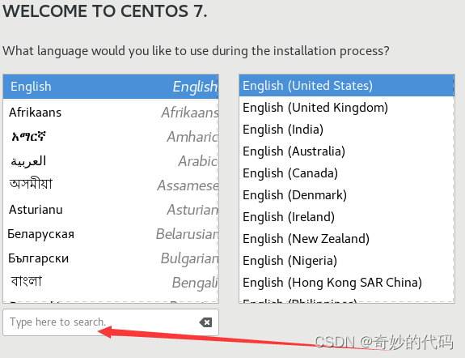The image size is (465, 358).
Task: Choose English (Nigeria) locale
Action: (x=346, y=260)
